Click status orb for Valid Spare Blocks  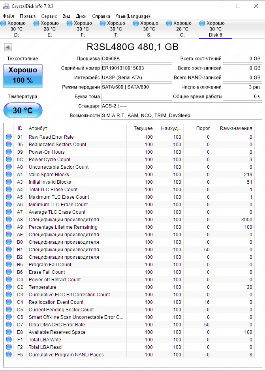point(9,174)
